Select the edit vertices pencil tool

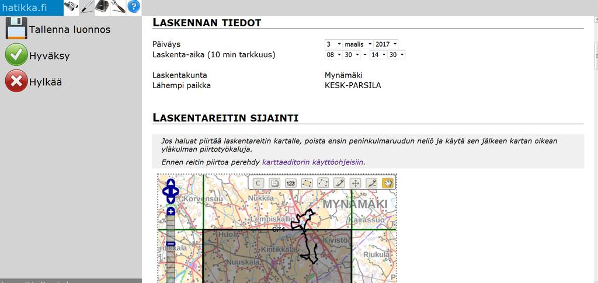(x=372, y=183)
